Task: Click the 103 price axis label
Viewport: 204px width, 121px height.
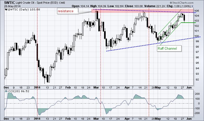Action: tap(197, 21)
